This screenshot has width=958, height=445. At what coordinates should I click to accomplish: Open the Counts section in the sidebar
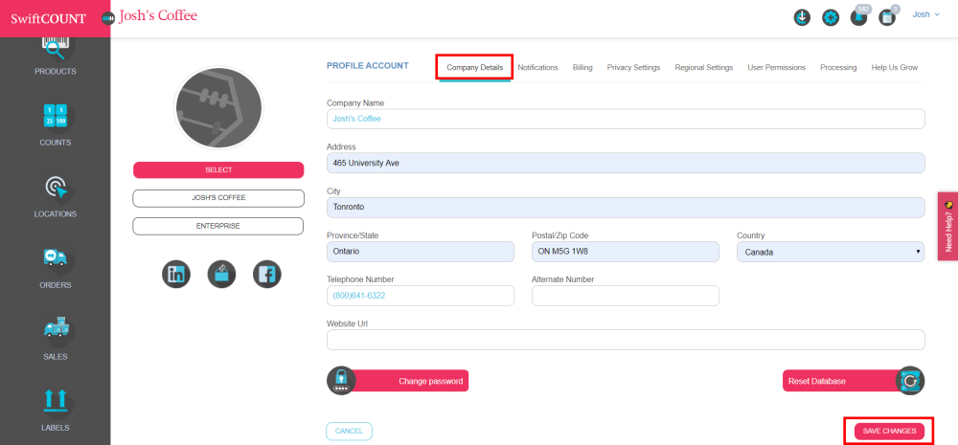[56, 125]
